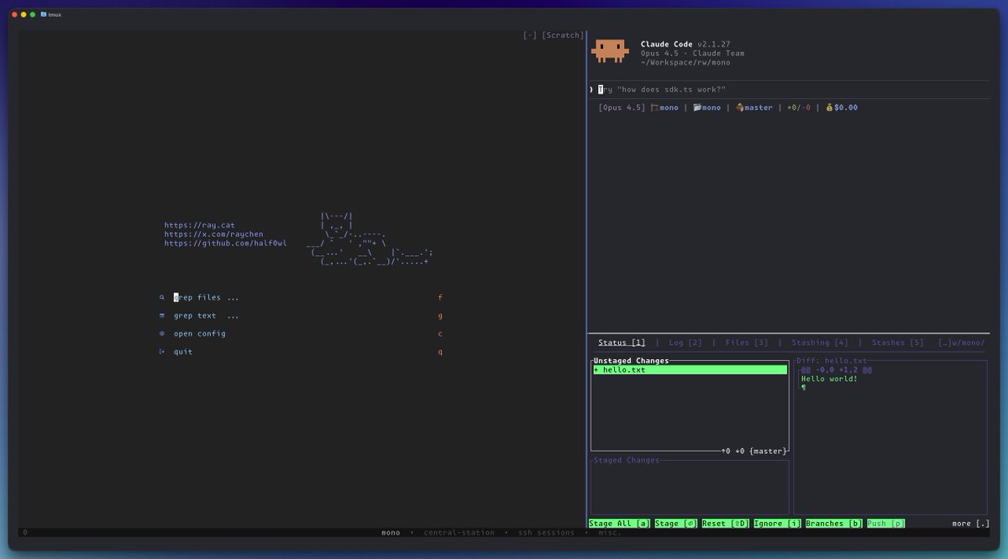Open the https://x.com/raychen link
Image resolution: width=1008 pixels, height=559 pixels.
pos(213,234)
